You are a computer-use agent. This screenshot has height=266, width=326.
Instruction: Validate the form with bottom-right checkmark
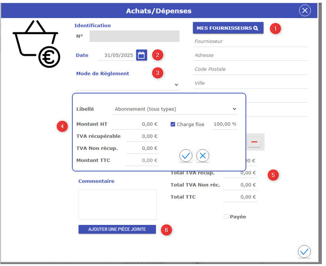(x=304, y=251)
